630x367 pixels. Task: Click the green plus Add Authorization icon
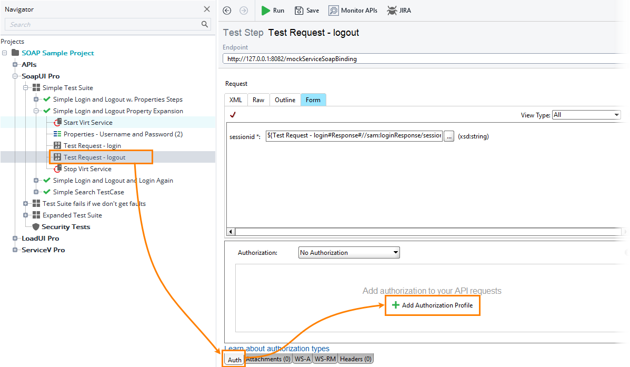(x=396, y=305)
